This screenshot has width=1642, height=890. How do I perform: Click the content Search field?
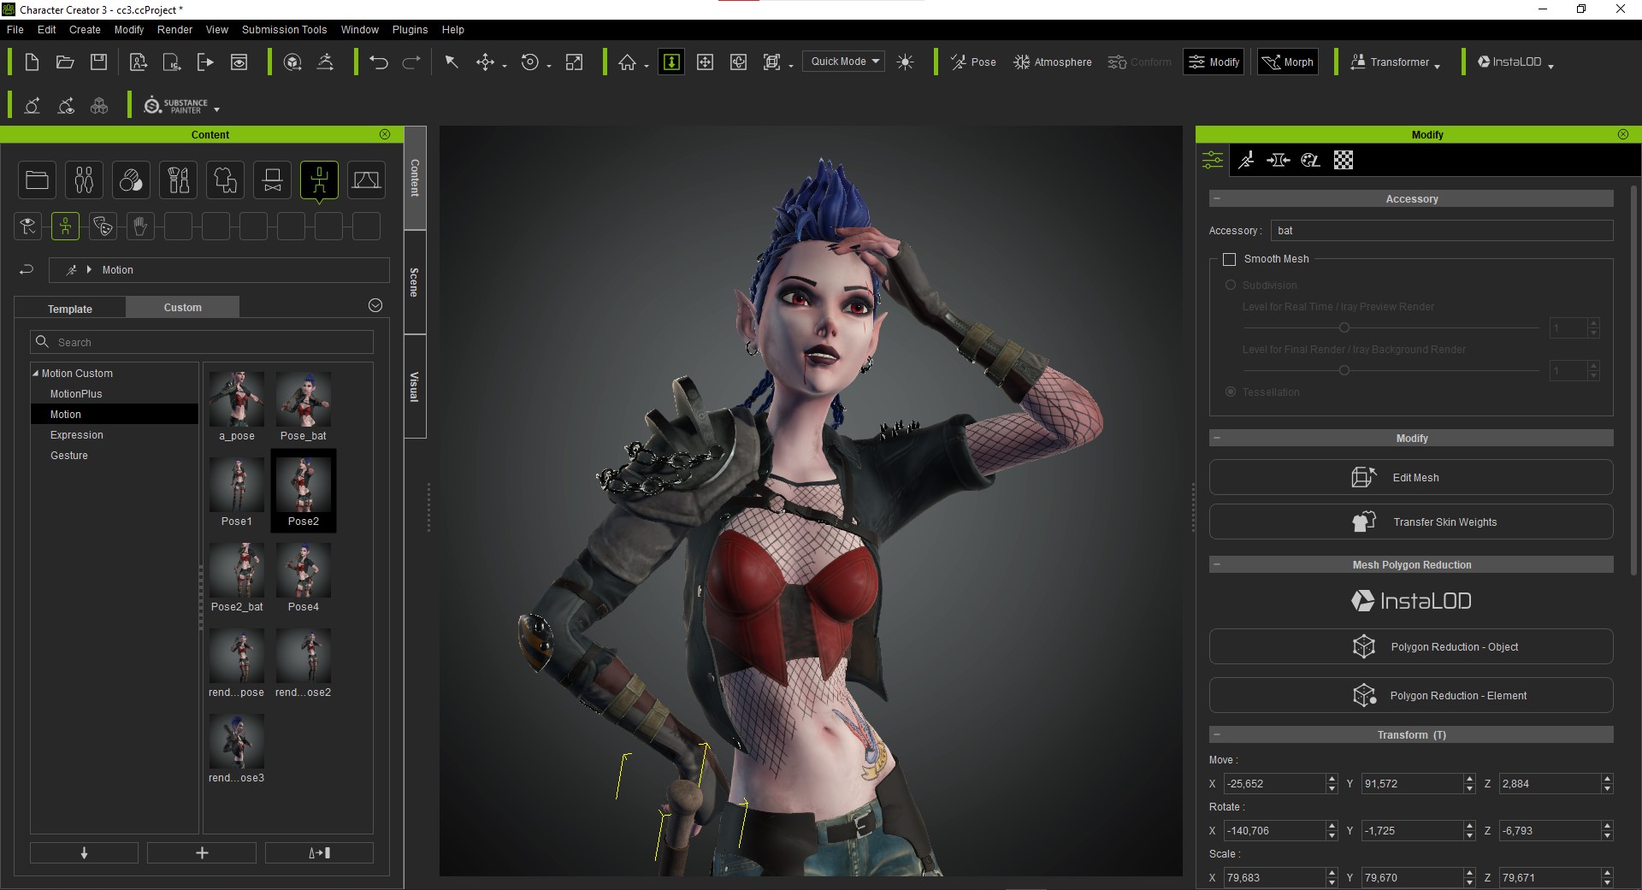[x=202, y=342]
